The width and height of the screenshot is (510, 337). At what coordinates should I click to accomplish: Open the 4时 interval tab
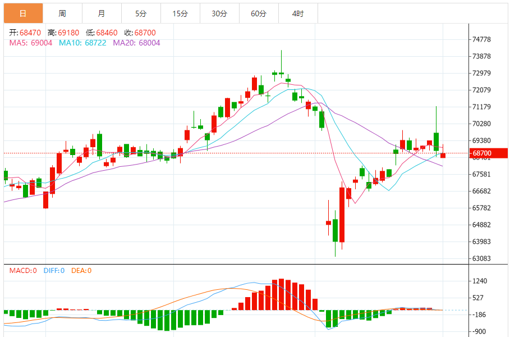(x=298, y=13)
